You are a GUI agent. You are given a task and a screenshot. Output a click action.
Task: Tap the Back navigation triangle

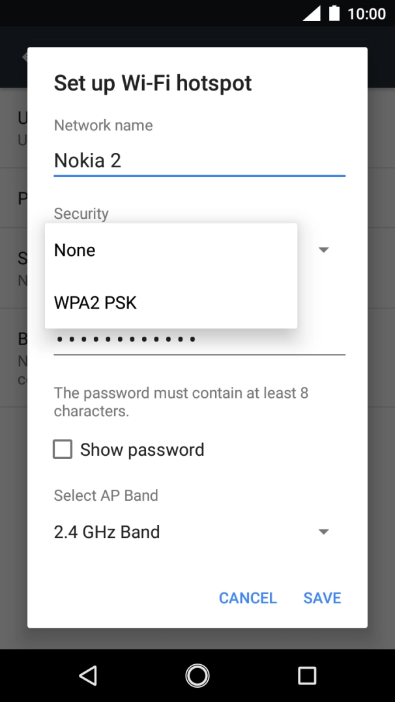coord(88,675)
